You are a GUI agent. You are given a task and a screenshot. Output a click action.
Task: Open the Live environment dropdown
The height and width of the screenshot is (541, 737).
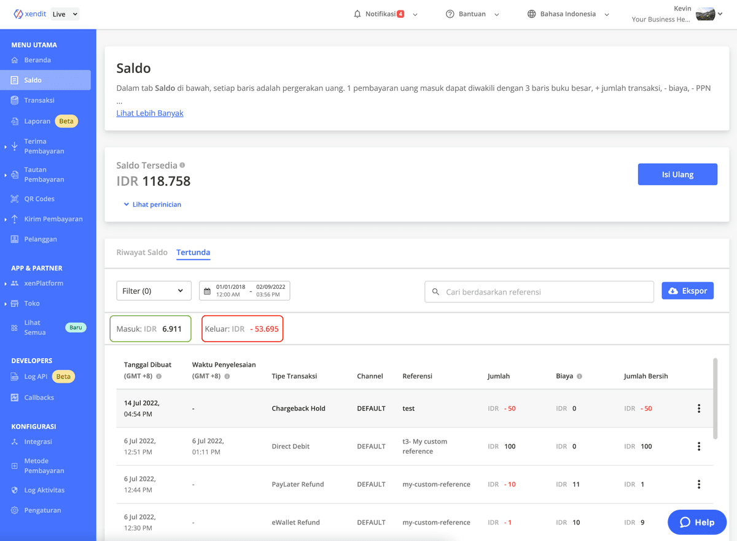tap(64, 14)
